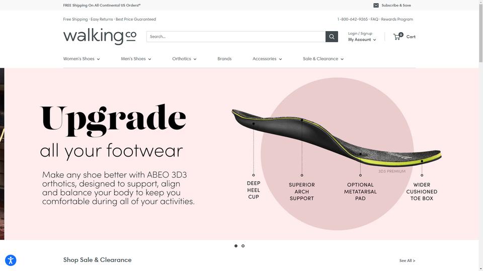Select the first carousel slide dot

coord(236,246)
